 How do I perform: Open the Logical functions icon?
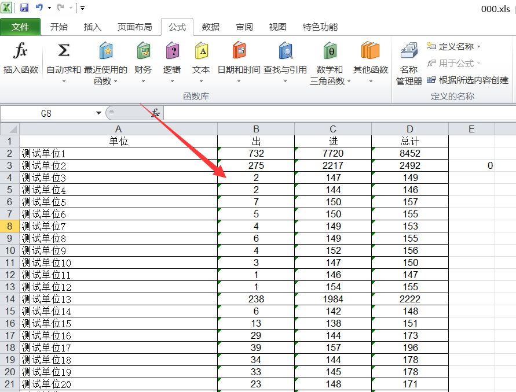tap(172, 51)
